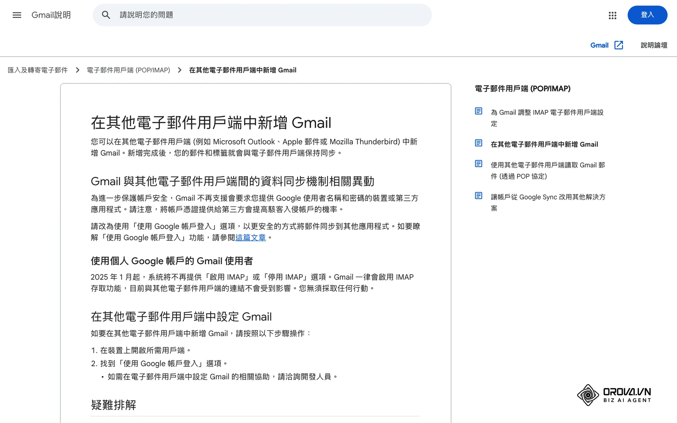Click the 疑難排解 heading

point(113,405)
